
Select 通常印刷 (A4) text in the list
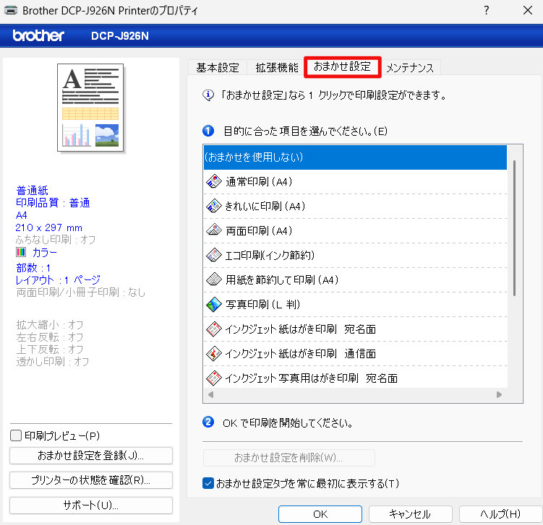click(259, 181)
